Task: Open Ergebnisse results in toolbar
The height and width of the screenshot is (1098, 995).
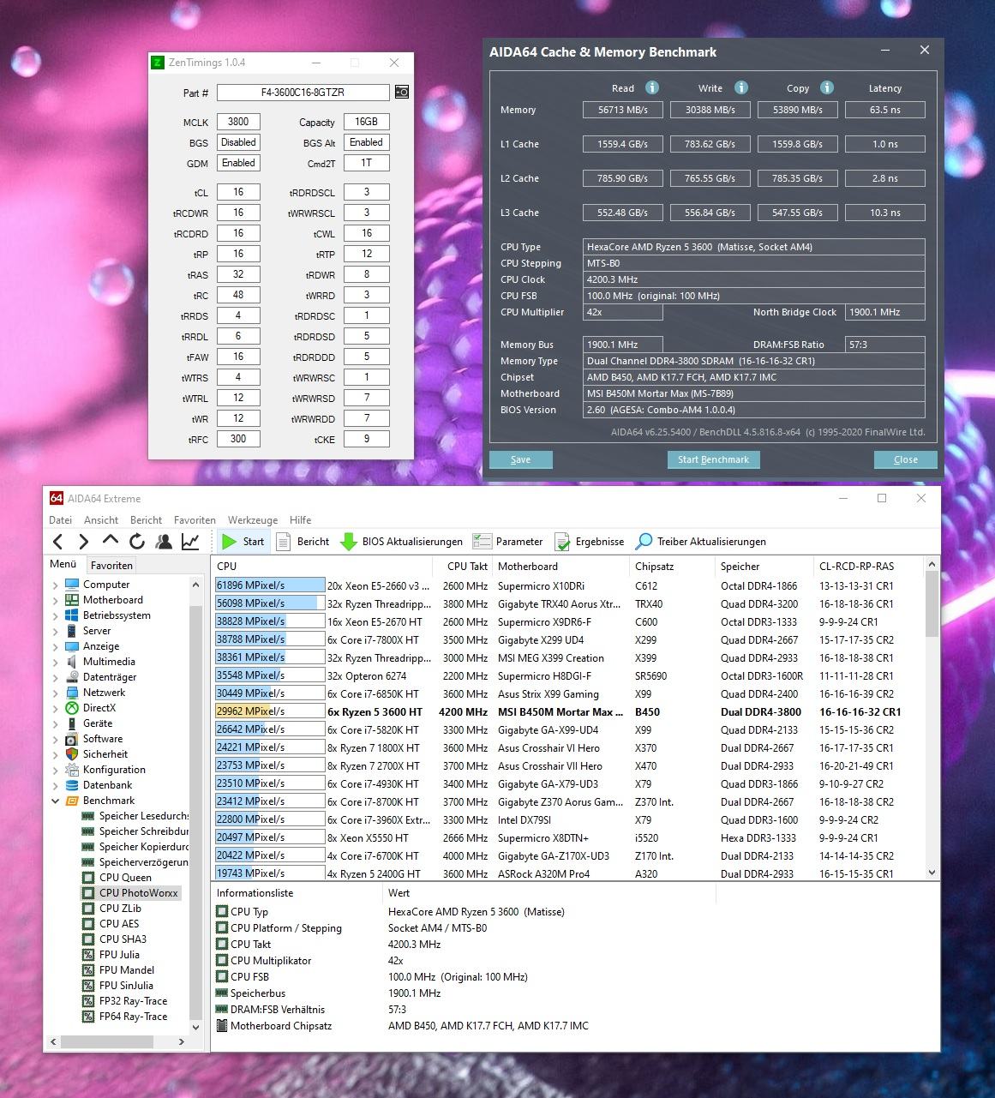Action: pyautogui.click(x=589, y=541)
